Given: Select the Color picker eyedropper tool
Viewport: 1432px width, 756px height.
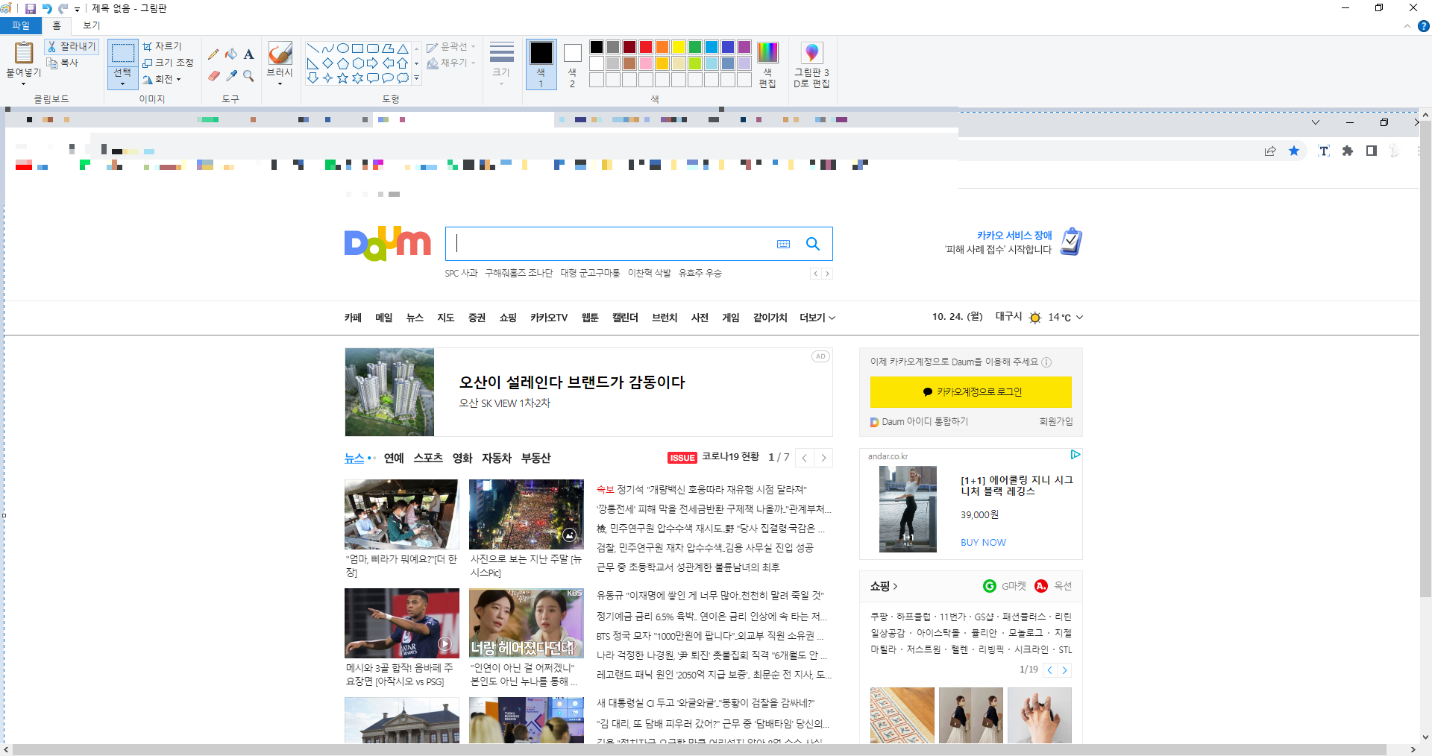Looking at the screenshot, I should pos(231,76).
